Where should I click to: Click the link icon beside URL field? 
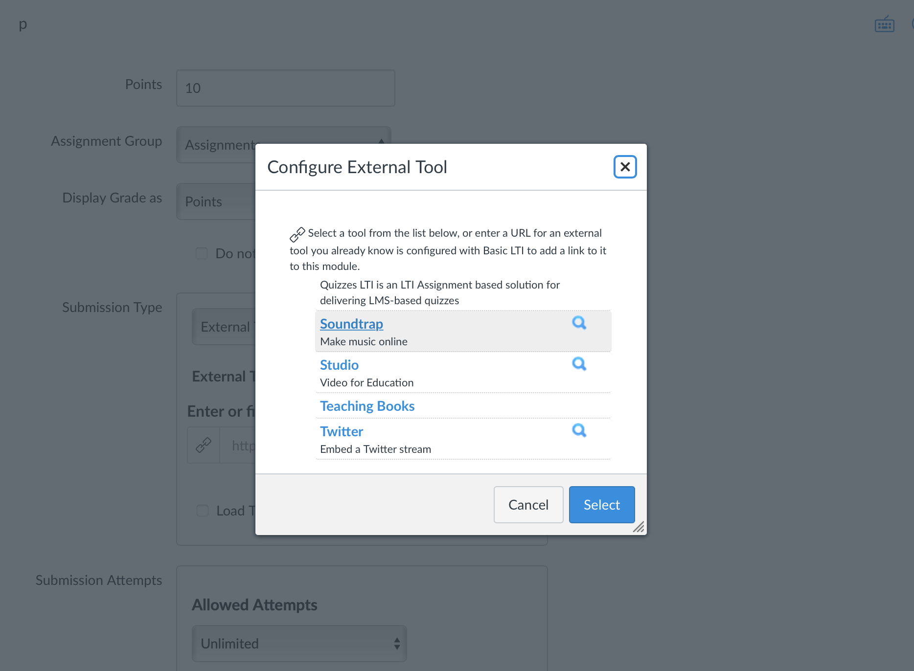[204, 445]
